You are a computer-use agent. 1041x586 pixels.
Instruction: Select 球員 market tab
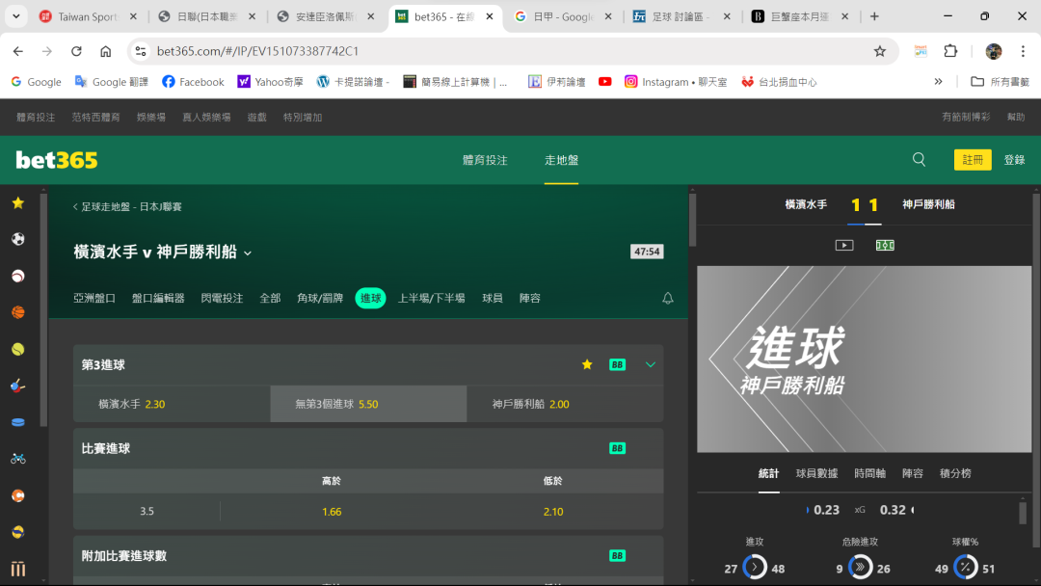point(492,298)
